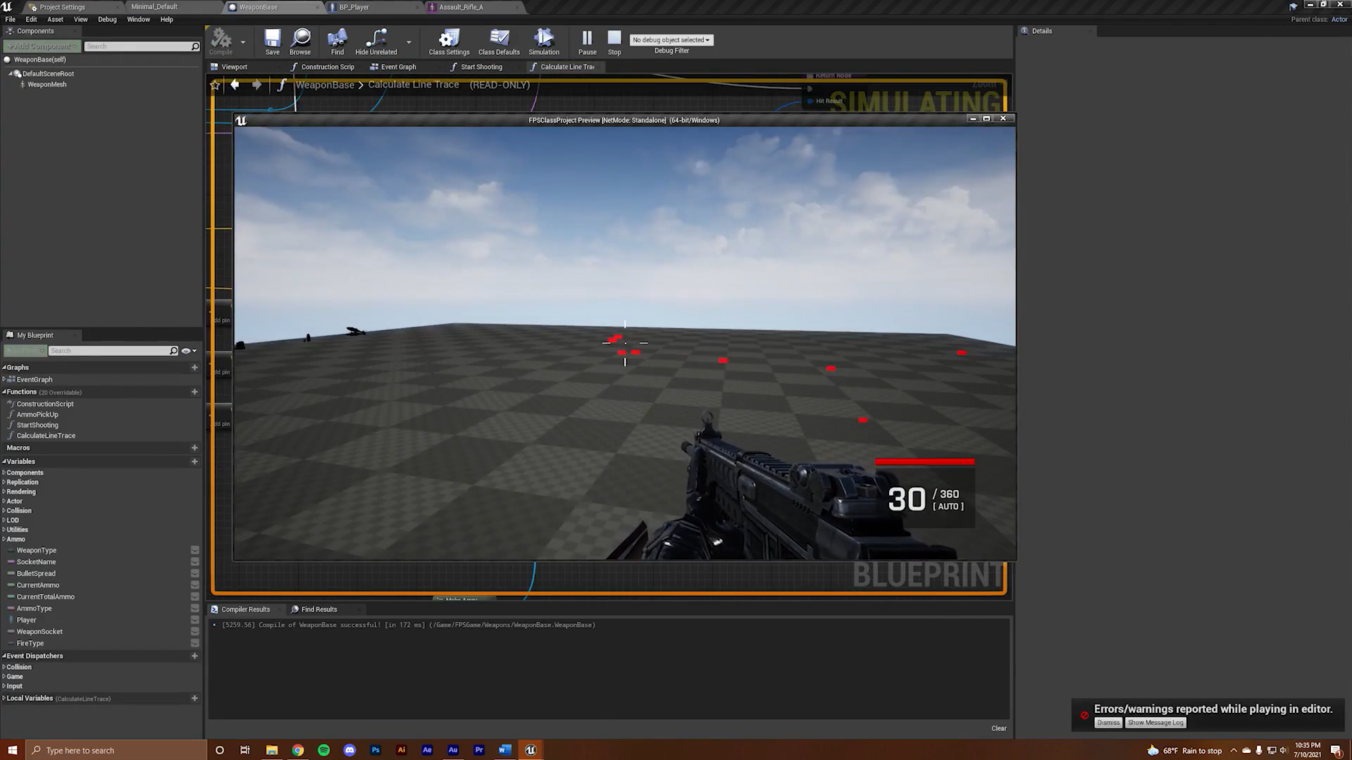
Task: Expand Local Variables section
Action: click(x=4, y=699)
